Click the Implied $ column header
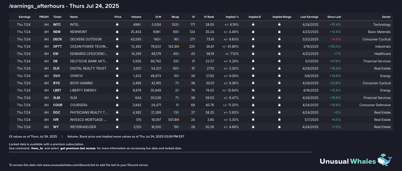This screenshot has width=402, height=171. tap(254, 17)
